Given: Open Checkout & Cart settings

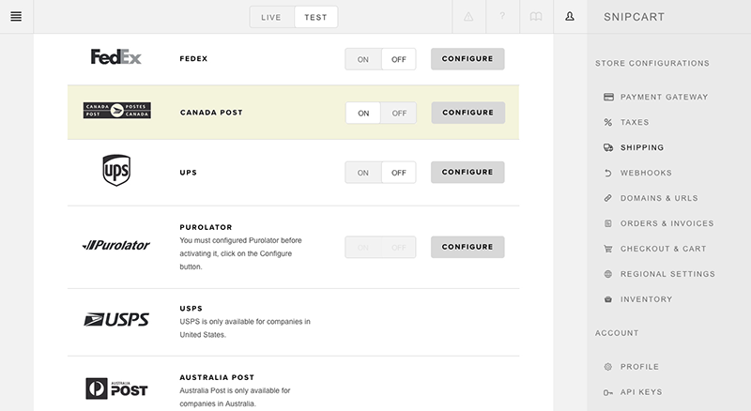Looking at the screenshot, I should click(664, 249).
